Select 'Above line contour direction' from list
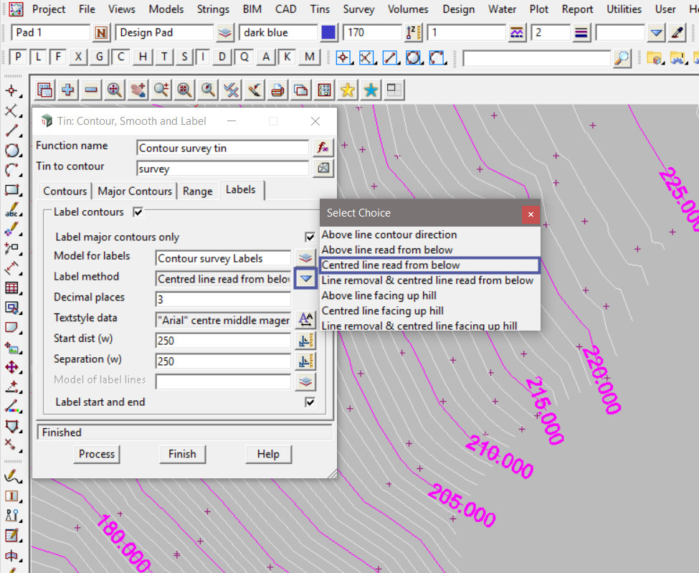The image size is (699, 573). 389,235
